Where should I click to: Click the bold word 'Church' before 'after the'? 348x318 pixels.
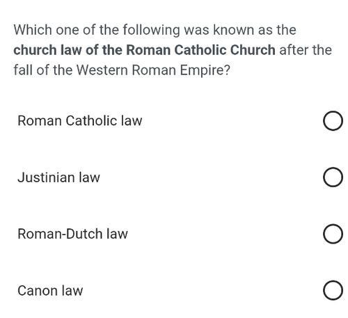point(253,50)
